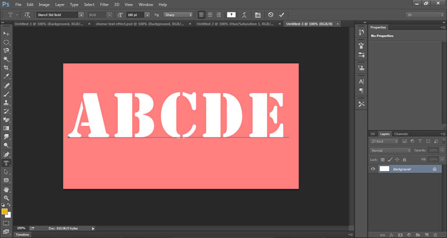
Task: Create warped text from options bar
Action: [244, 15]
